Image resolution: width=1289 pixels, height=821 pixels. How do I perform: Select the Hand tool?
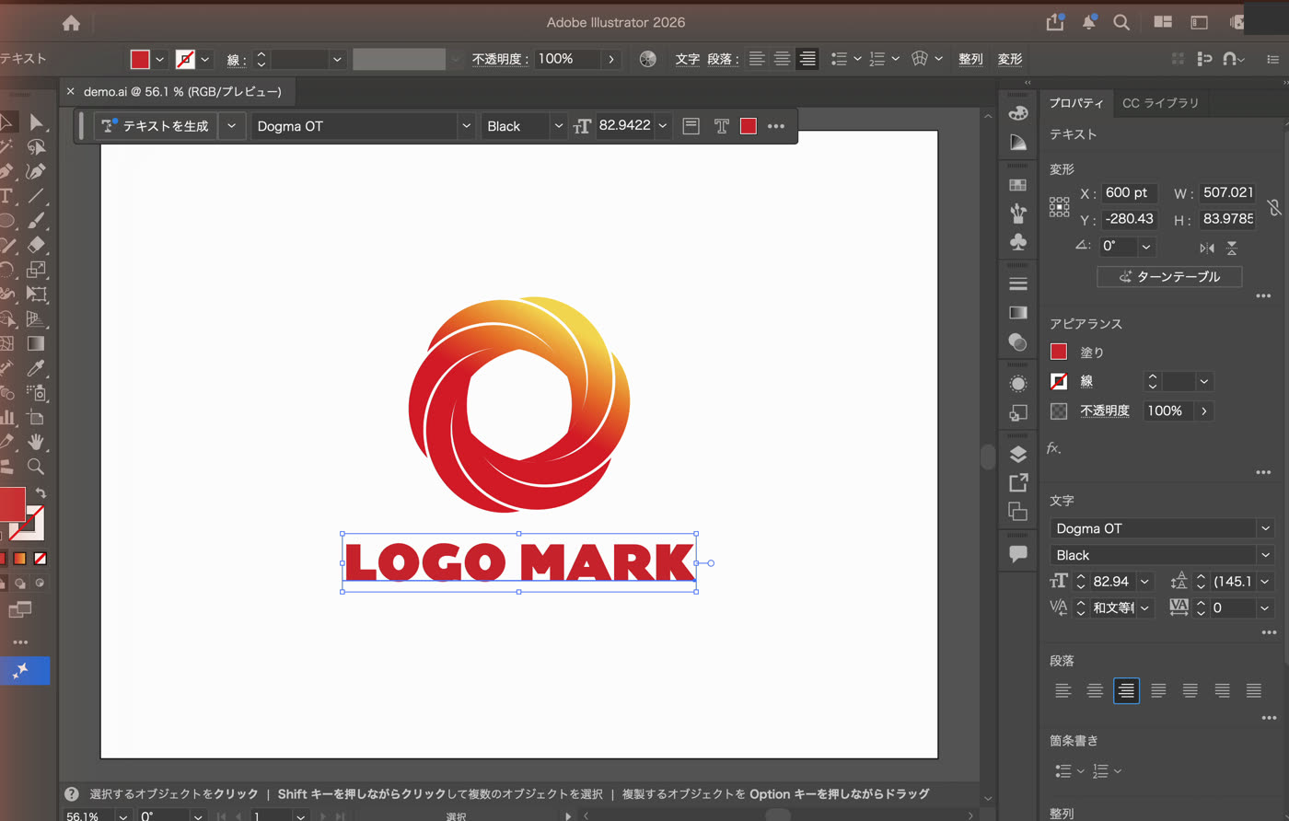(x=36, y=442)
